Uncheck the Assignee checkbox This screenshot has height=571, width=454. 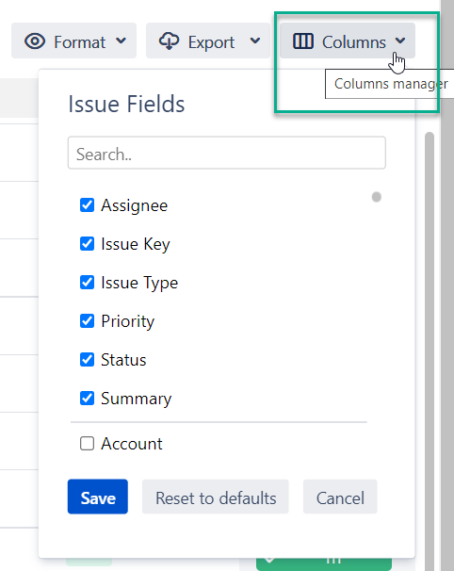pyautogui.click(x=87, y=205)
